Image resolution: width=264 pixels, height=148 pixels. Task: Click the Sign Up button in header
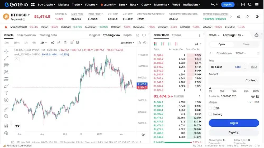point(228,4)
